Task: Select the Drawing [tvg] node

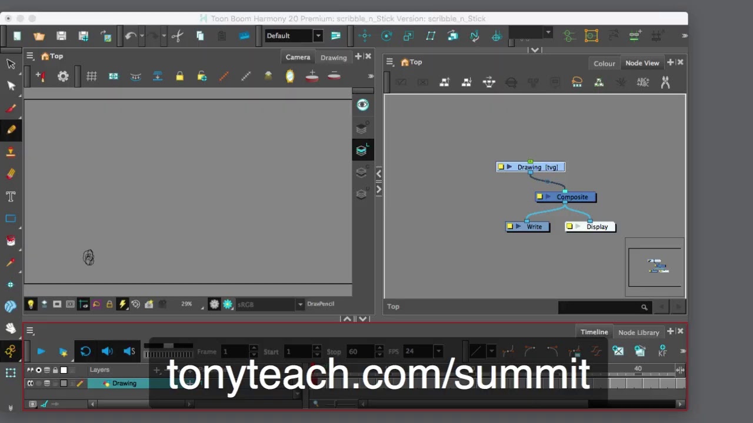Action: point(531,167)
